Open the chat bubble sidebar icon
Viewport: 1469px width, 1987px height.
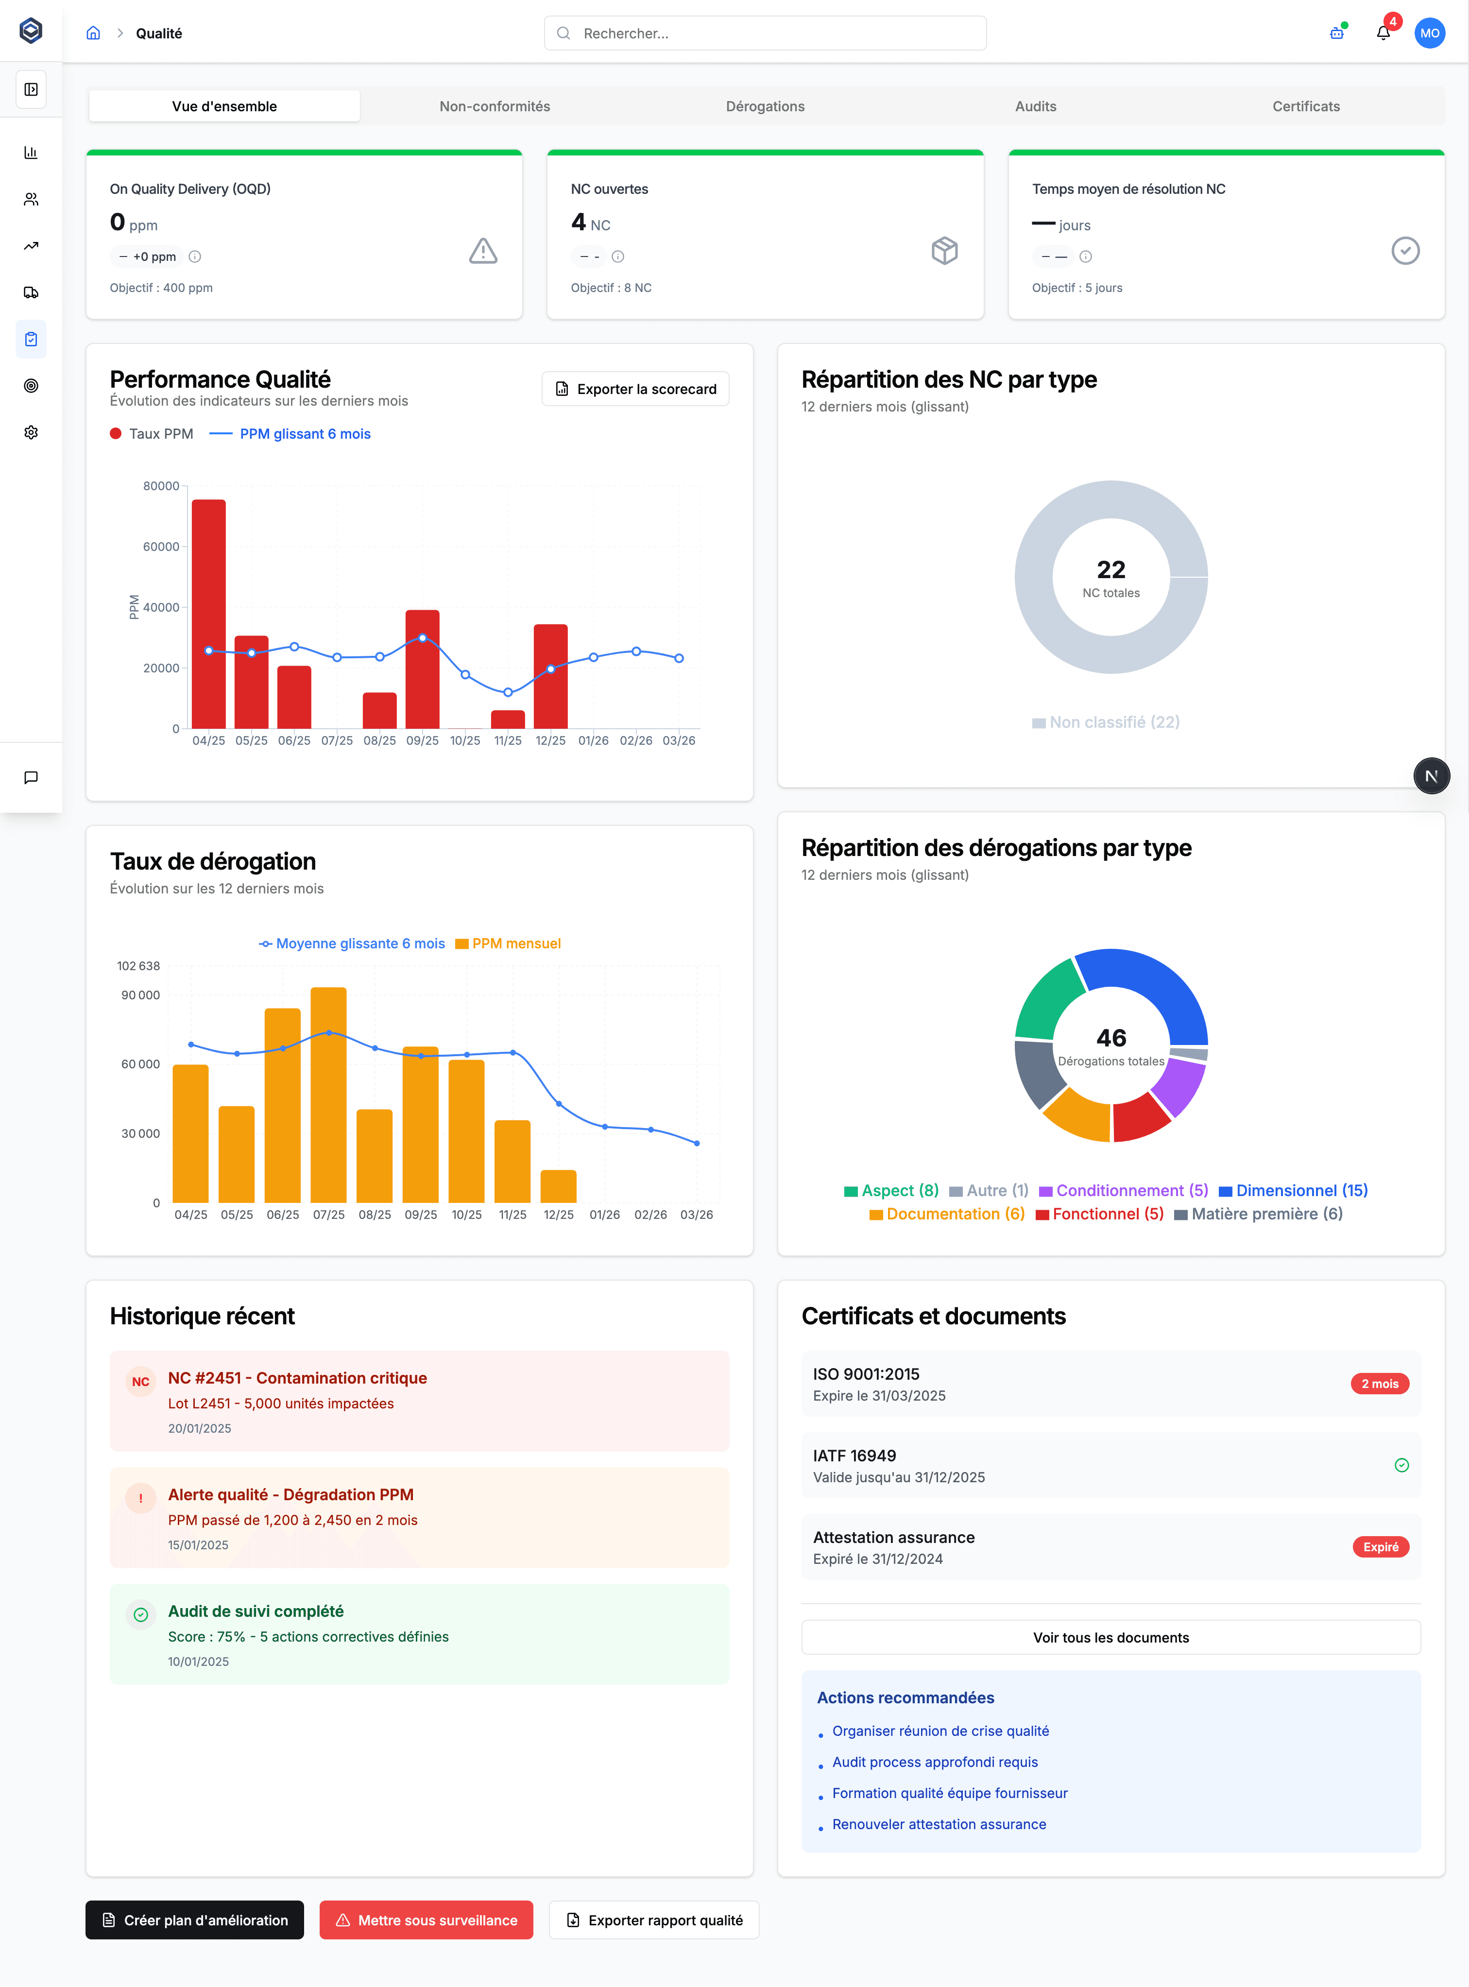(31, 777)
